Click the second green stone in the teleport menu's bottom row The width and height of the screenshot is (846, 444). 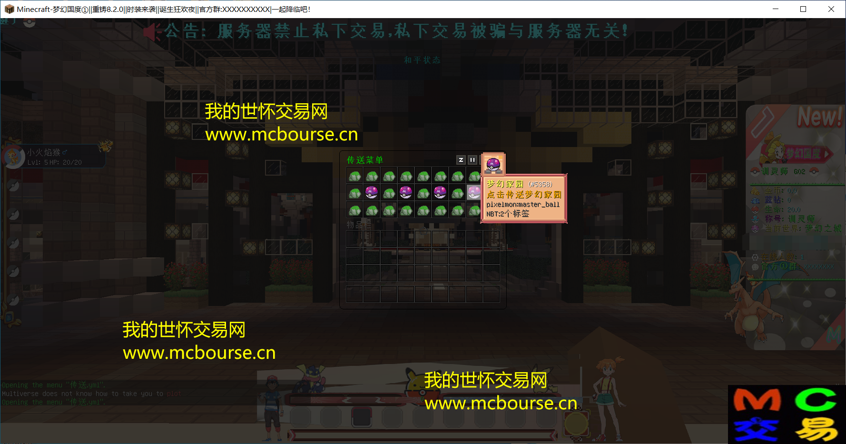372,210
